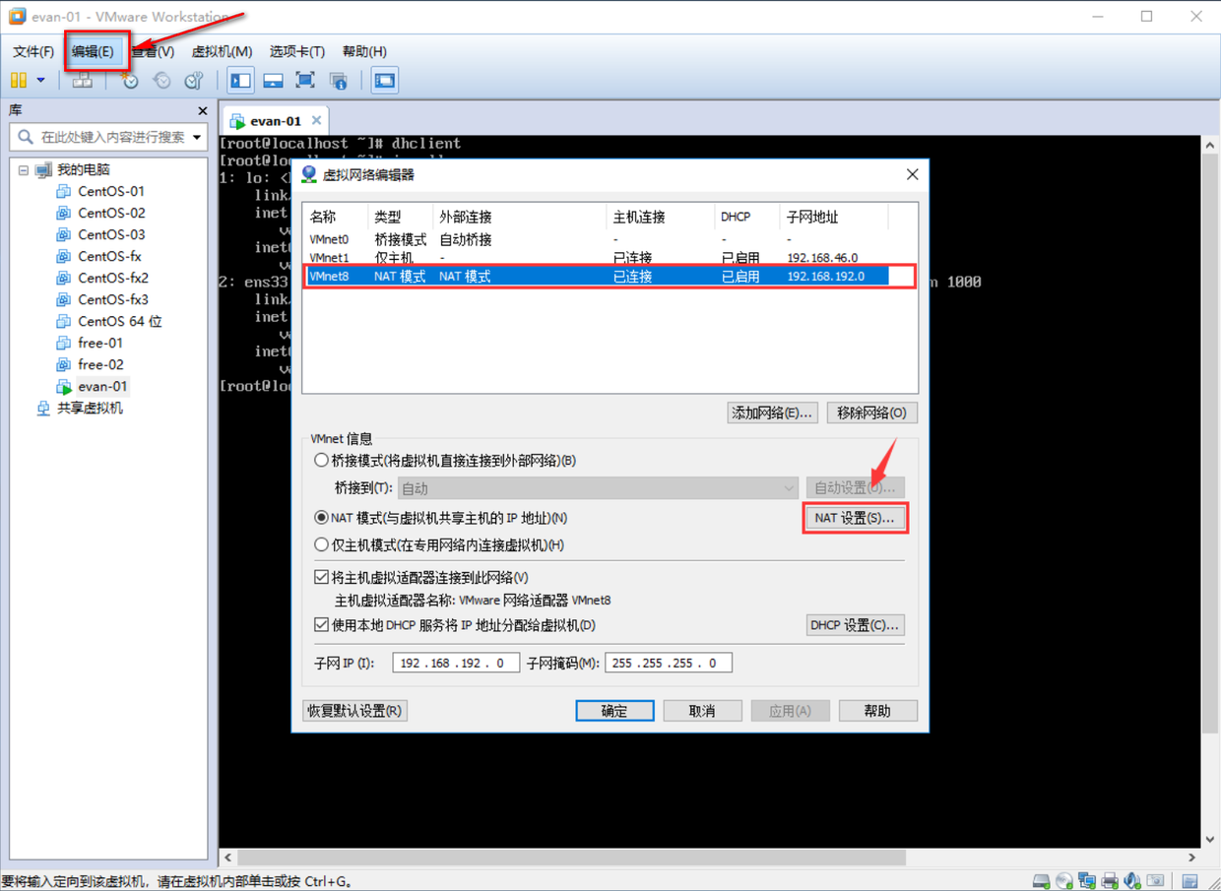1221x891 pixels.
Task: Click the 帮助 button in the dialog
Action: [877, 710]
